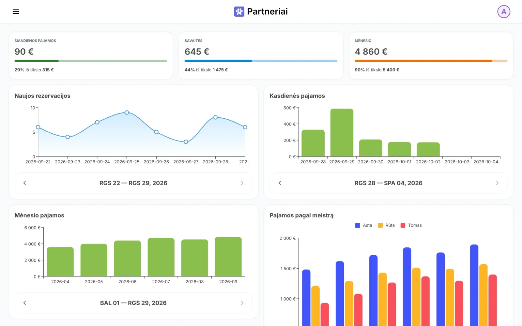The height and width of the screenshot is (326, 522).
Task: Click the Kasdienės pajamos heading
Action: (297, 96)
